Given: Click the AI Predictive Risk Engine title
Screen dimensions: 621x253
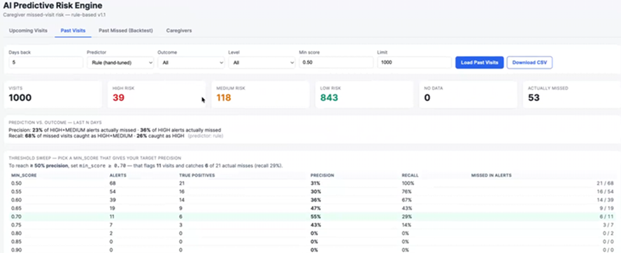Looking at the screenshot, I should click(x=53, y=6).
